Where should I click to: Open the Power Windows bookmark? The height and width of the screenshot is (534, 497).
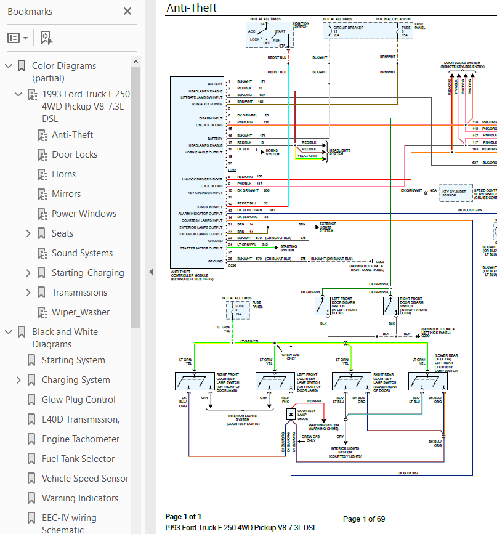84,214
